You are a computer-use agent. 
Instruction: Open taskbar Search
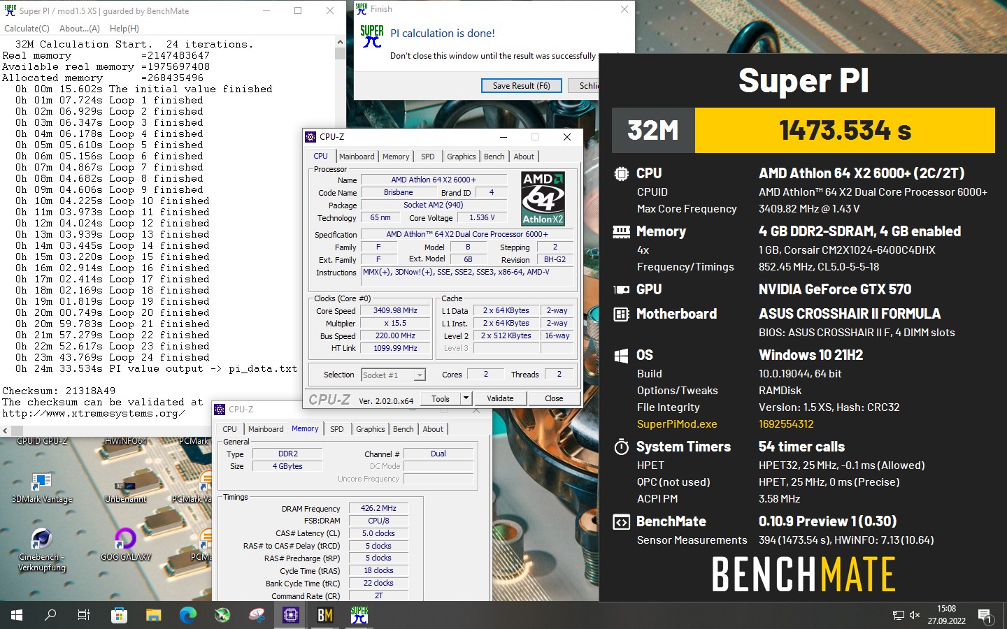(x=50, y=615)
